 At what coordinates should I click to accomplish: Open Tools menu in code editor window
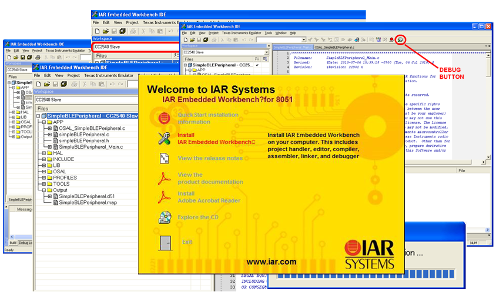[x=268, y=33]
